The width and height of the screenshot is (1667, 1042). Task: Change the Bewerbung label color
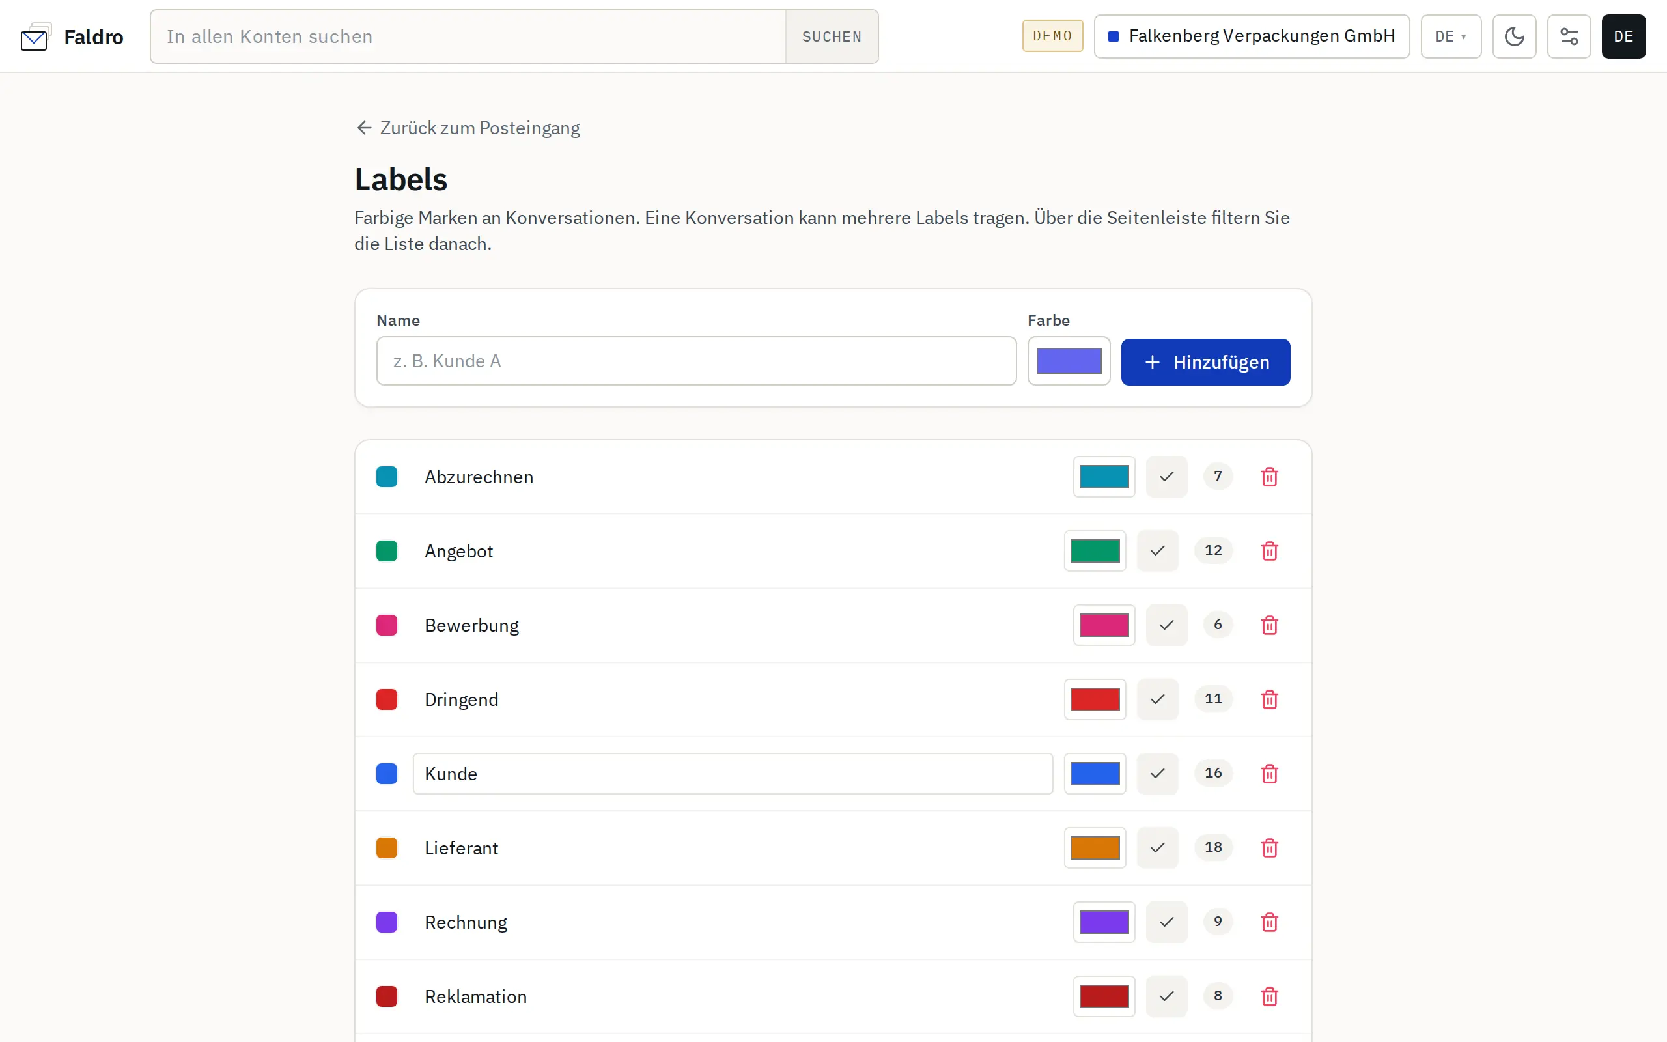click(x=1104, y=625)
